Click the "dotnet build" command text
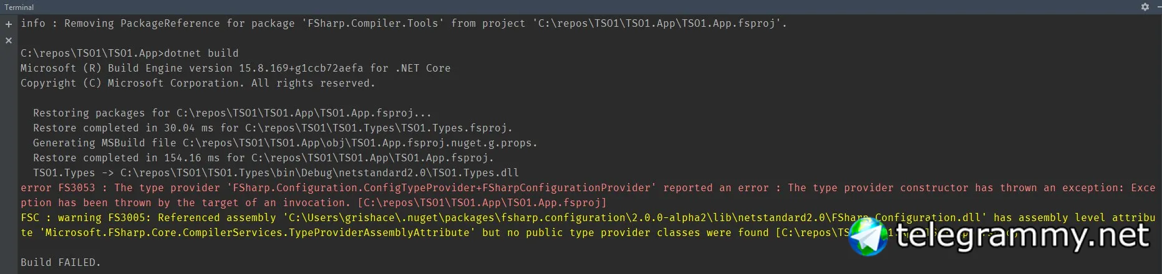This screenshot has height=274, width=1162. pyautogui.click(x=201, y=54)
